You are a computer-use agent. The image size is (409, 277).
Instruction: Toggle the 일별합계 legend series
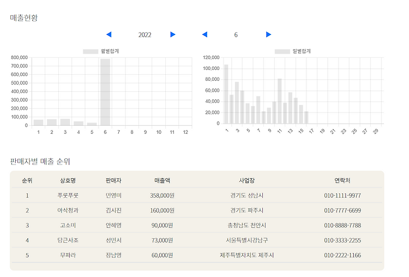tap(293, 51)
